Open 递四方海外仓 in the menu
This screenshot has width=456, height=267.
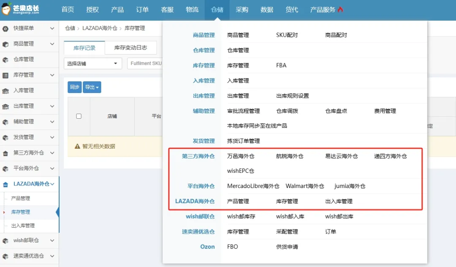[x=390, y=156]
